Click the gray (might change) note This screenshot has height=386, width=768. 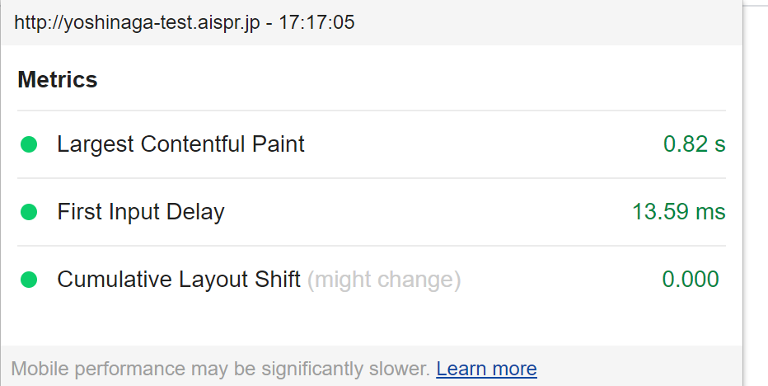coord(384,280)
